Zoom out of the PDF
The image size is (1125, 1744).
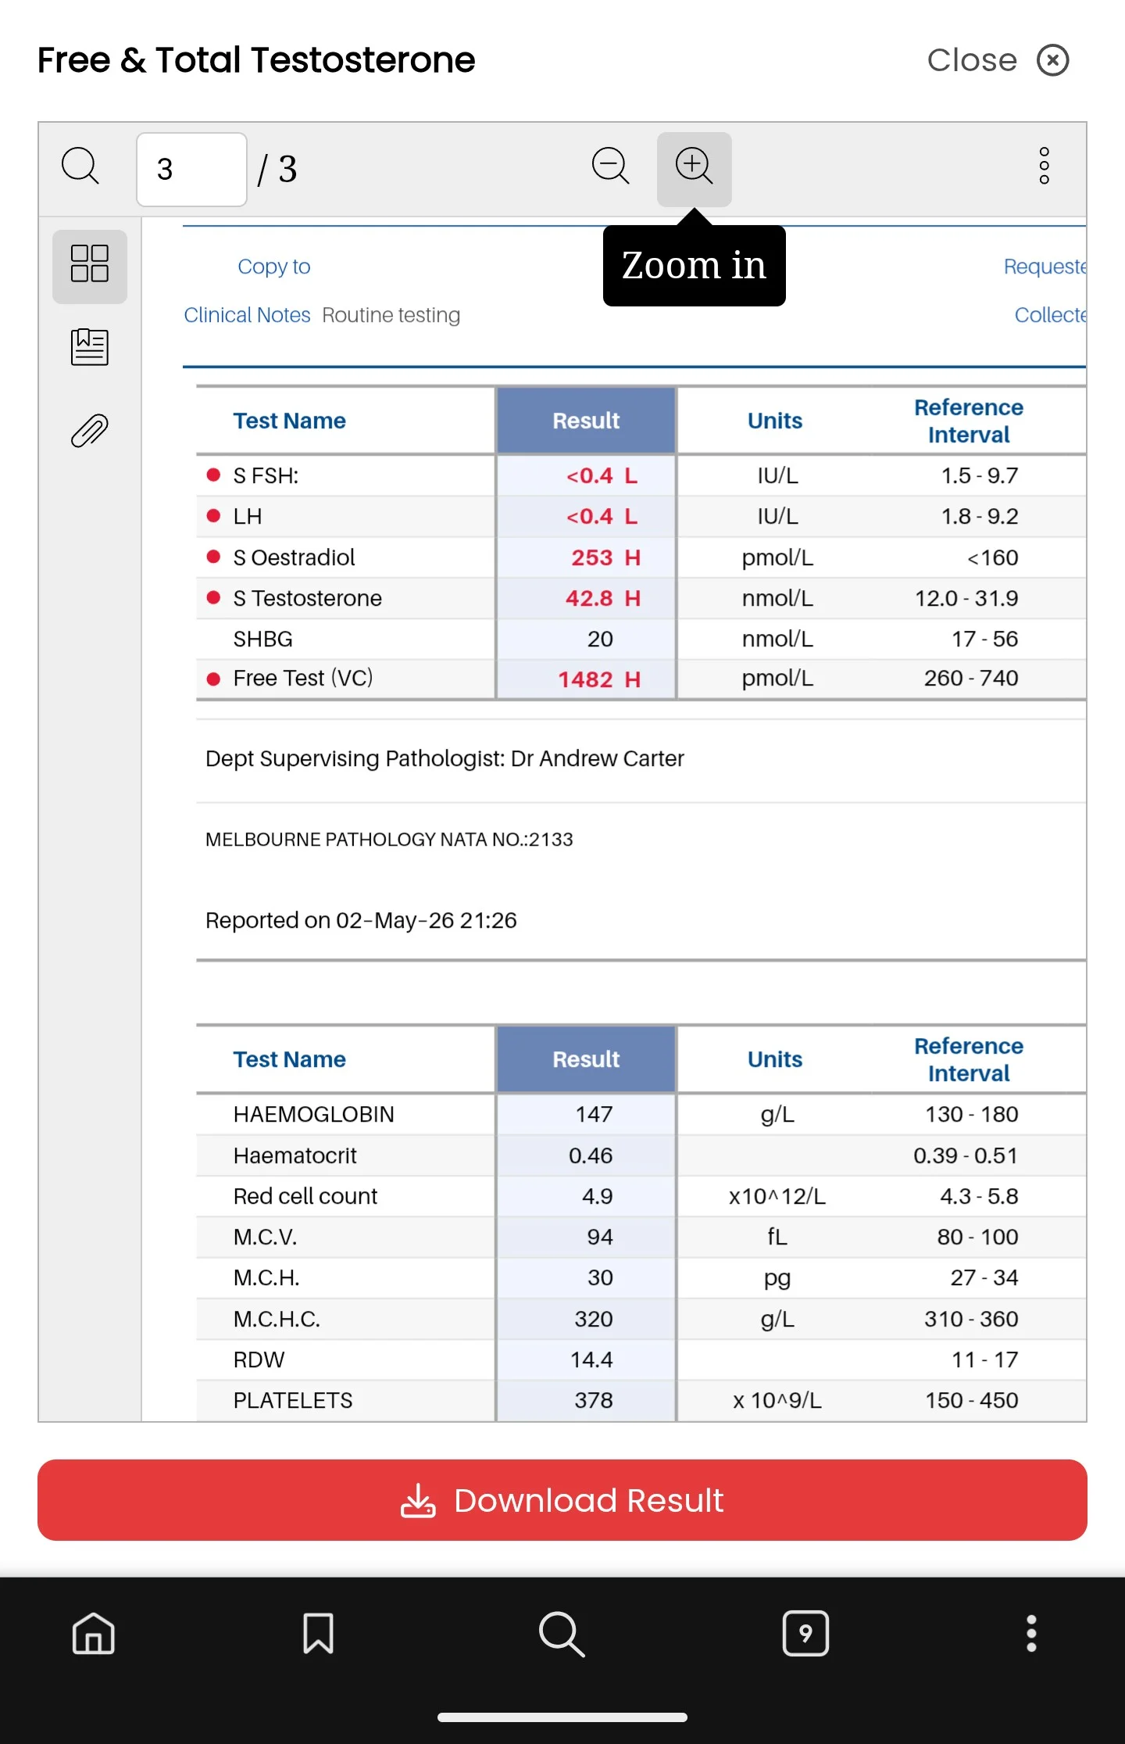point(610,167)
